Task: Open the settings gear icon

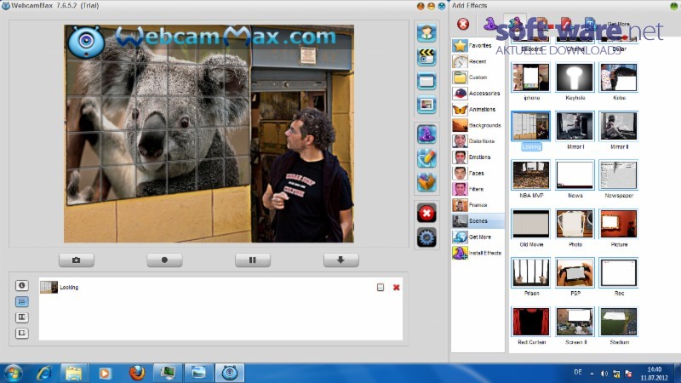Action: pos(426,237)
